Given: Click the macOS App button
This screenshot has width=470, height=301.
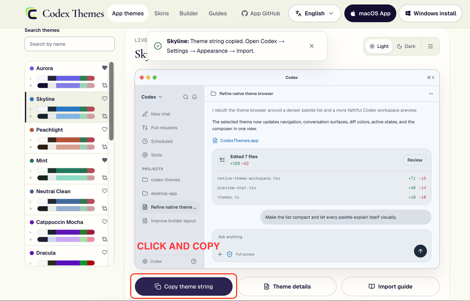Looking at the screenshot, I should [x=370, y=13].
